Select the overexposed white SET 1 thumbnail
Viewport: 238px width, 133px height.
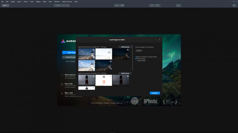tap(104, 54)
